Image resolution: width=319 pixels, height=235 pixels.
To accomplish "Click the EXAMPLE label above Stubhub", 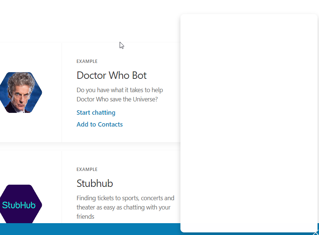I will pyautogui.click(x=87, y=169).
